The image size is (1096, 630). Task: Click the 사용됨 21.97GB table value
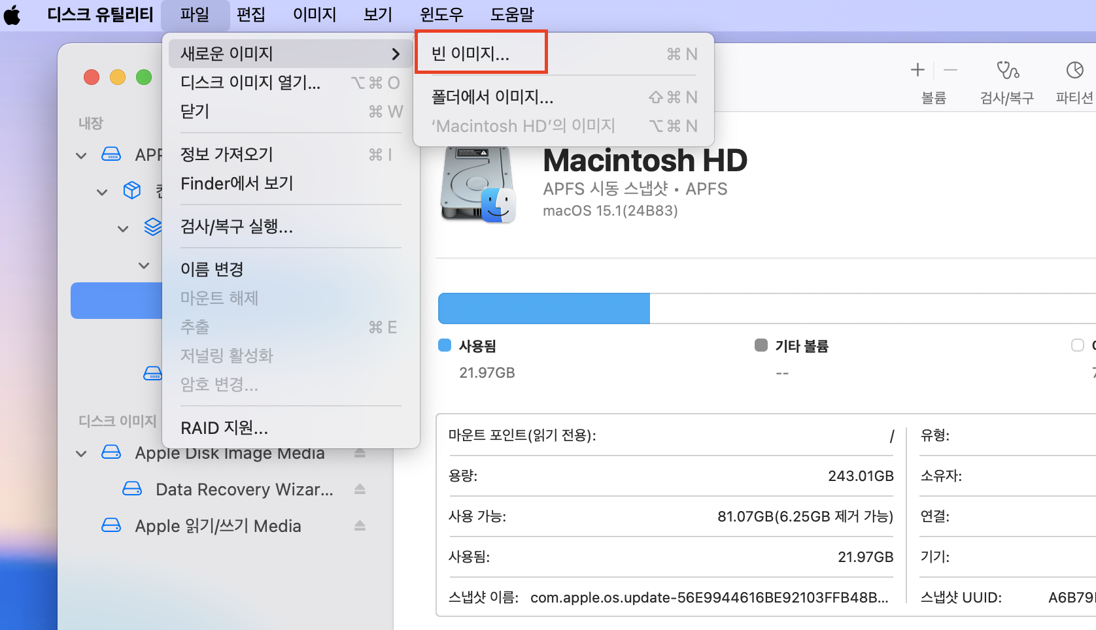[865, 557]
